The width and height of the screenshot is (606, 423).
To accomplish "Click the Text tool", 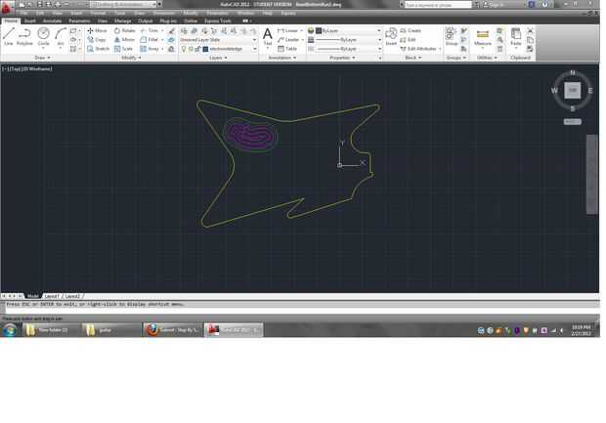I will tap(268, 37).
